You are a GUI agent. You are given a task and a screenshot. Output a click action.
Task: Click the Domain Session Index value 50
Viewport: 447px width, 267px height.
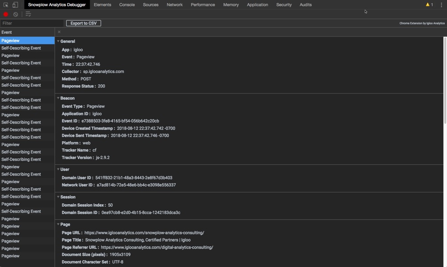pyautogui.click(x=110, y=205)
